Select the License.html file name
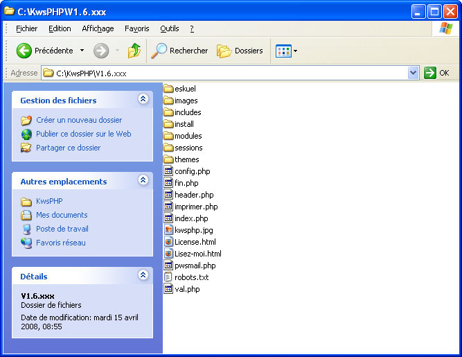Image resolution: width=462 pixels, height=357 pixels. (x=195, y=242)
